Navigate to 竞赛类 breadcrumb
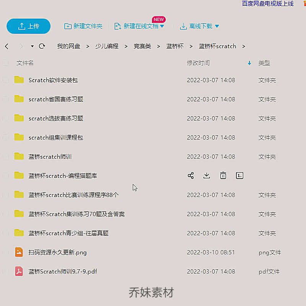Image resolution: width=306 pixels, height=306 pixels. 142,46
